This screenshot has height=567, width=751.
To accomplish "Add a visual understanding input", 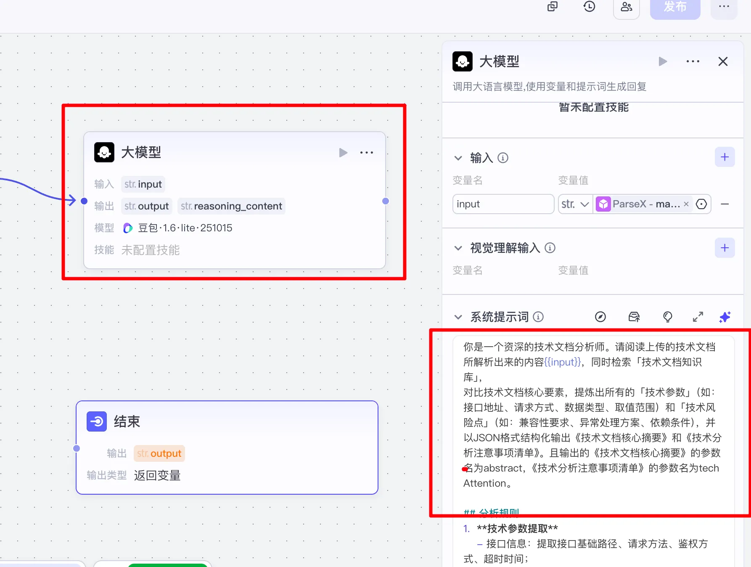I will coord(725,248).
